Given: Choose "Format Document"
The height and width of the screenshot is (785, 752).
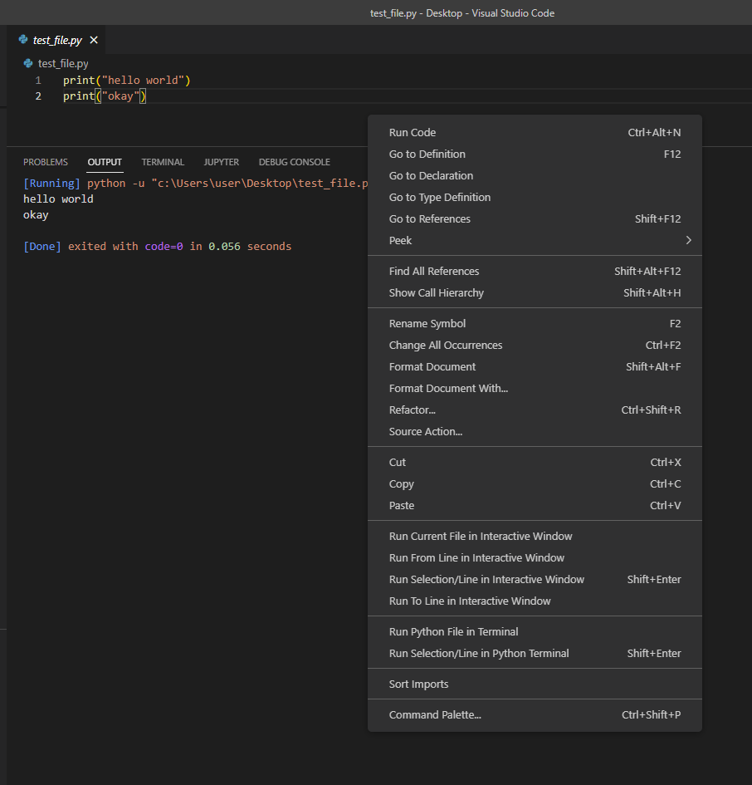Looking at the screenshot, I should pyautogui.click(x=432, y=366).
